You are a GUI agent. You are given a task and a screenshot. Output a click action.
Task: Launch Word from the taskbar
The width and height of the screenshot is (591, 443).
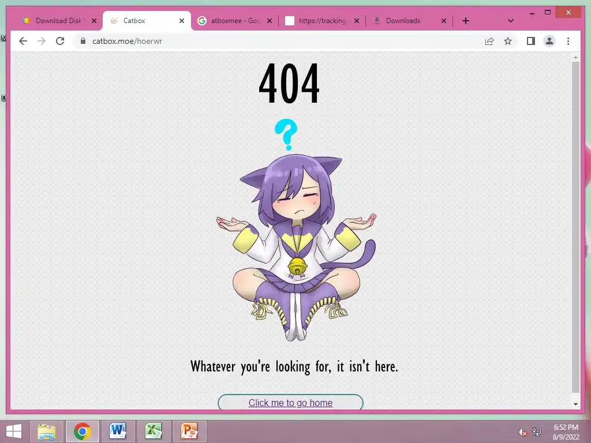click(118, 431)
